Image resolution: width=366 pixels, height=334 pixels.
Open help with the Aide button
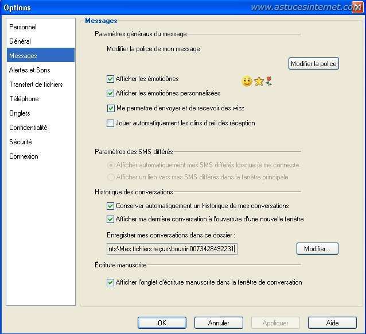pos(332,323)
